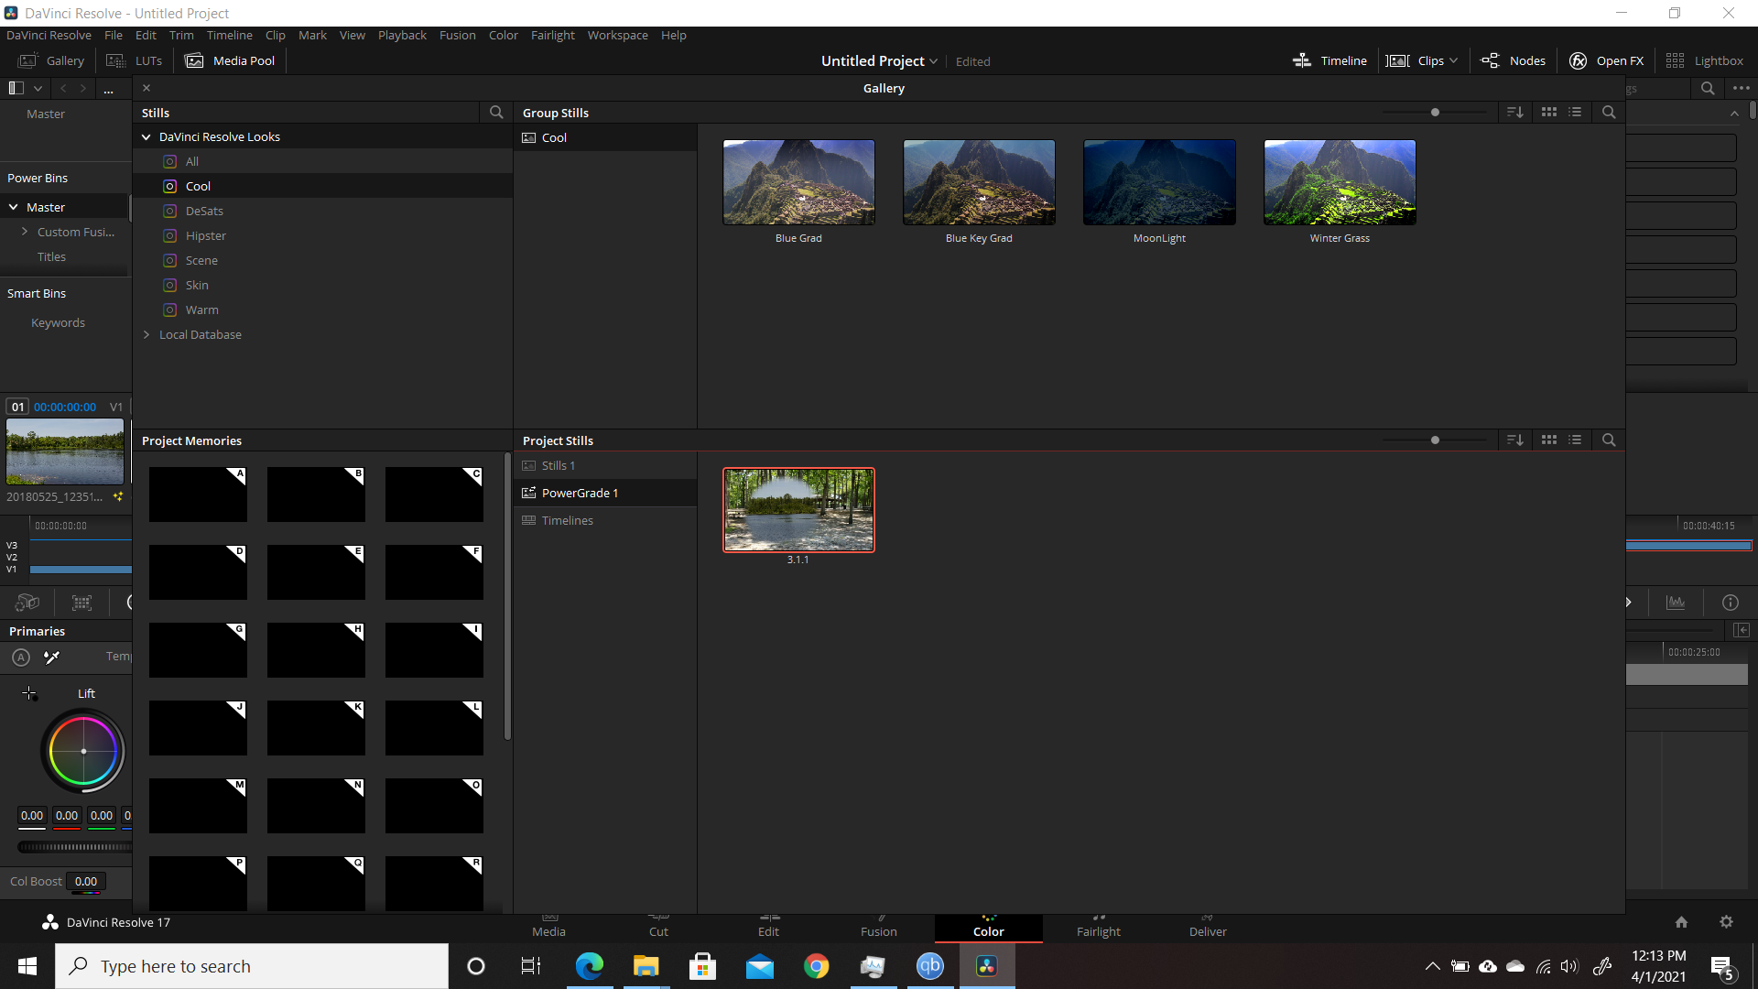Select the Cool looks album
This screenshot has height=989, width=1758.
point(322,186)
